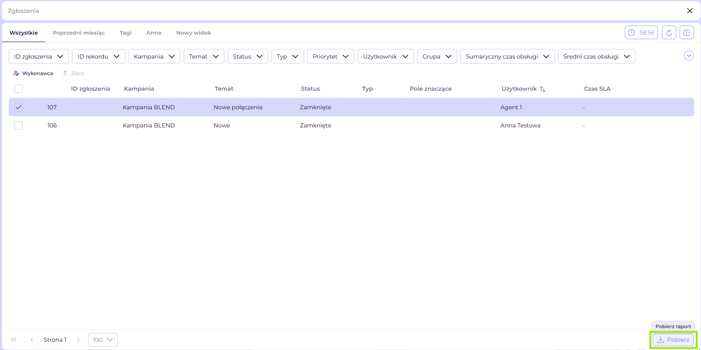Click the Status column header

[311, 89]
